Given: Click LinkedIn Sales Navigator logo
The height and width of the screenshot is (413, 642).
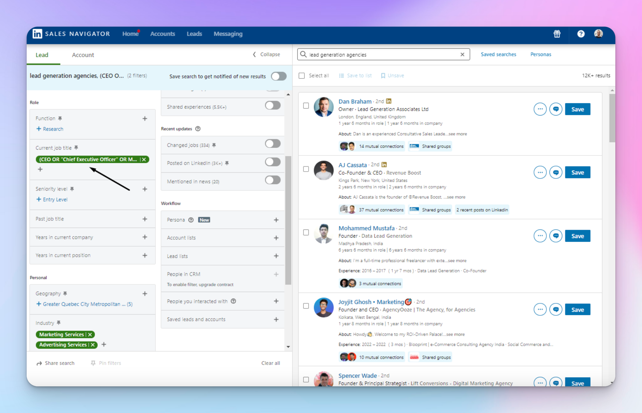Looking at the screenshot, I should pos(37,34).
